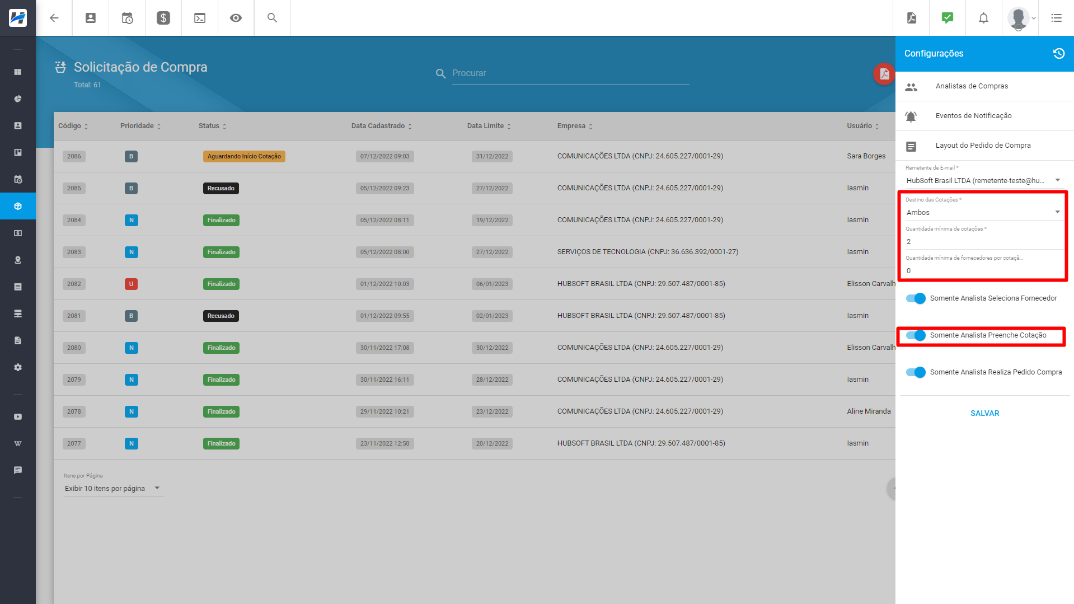Image resolution: width=1074 pixels, height=604 pixels.
Task: Click the eye icon in toolbar
Action: tap(236, 18)
